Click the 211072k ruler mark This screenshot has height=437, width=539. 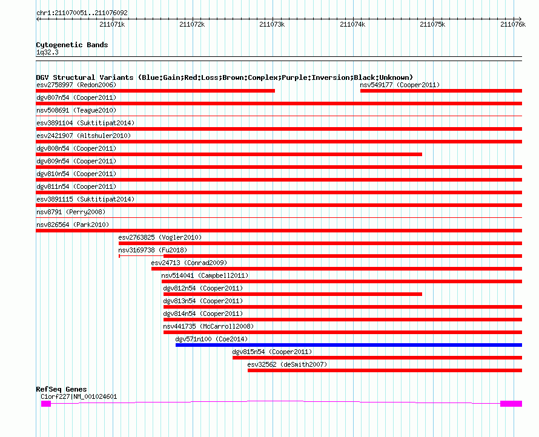point(192,24)
